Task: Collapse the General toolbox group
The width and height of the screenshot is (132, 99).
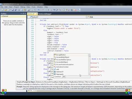Action: point(2,16)
